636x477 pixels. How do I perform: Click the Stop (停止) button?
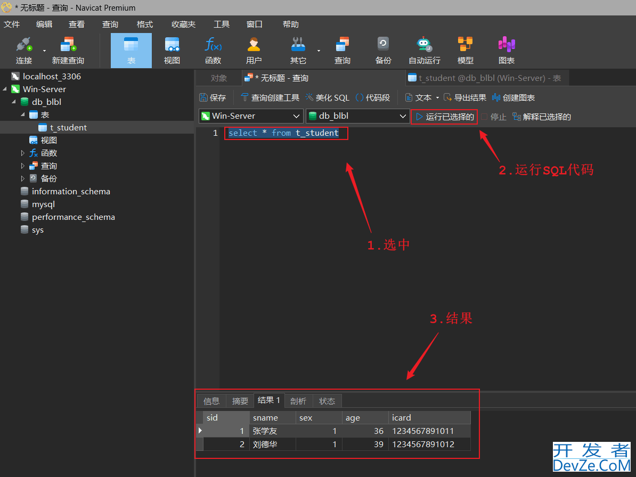pyautogui.click(x=494, y=117)
